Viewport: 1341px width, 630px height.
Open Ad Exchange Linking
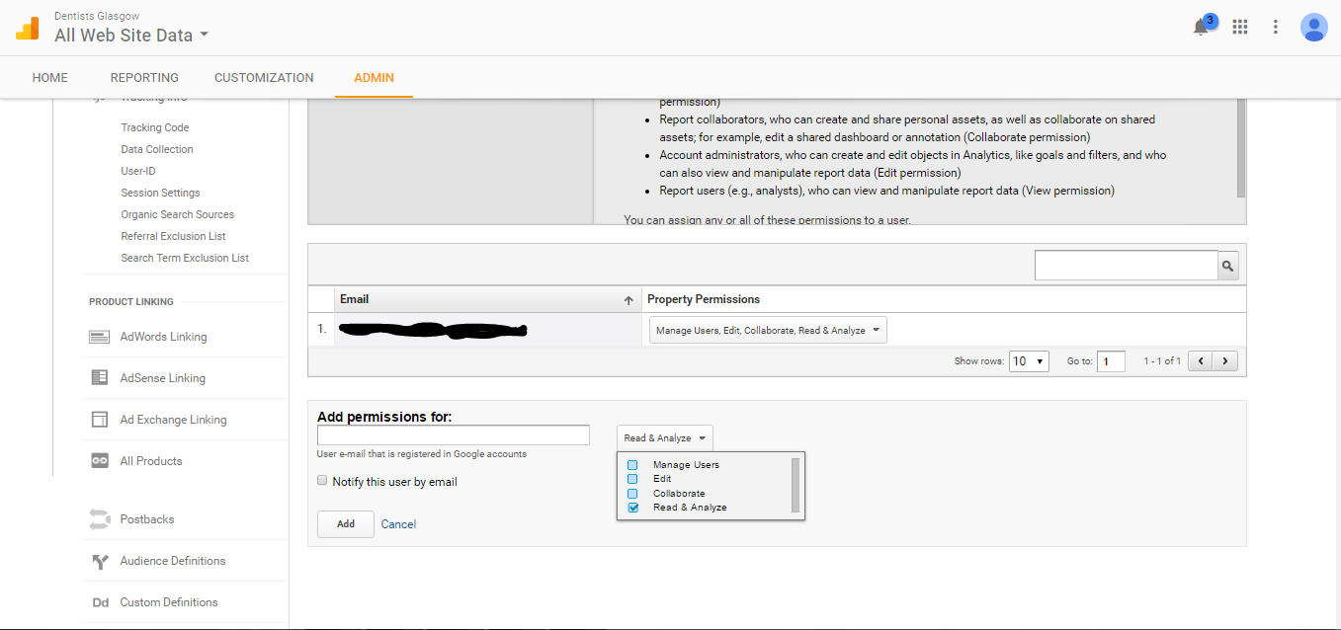tap(174, 420)
